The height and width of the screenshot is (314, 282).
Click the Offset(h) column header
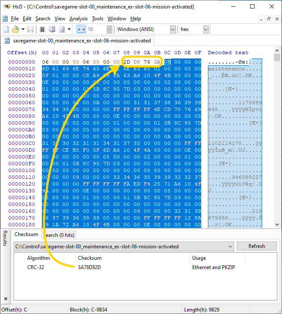click(22, 53)
